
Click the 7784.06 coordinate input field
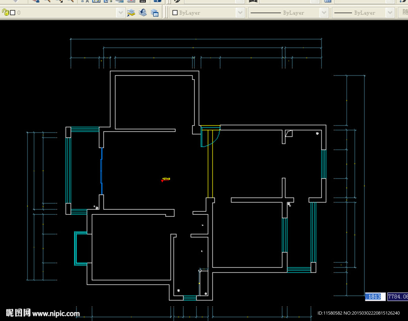(x=398, y=297)
